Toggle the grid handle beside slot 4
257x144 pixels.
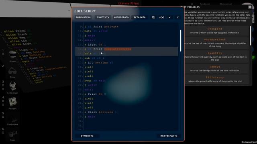click(x=3, y=101)
